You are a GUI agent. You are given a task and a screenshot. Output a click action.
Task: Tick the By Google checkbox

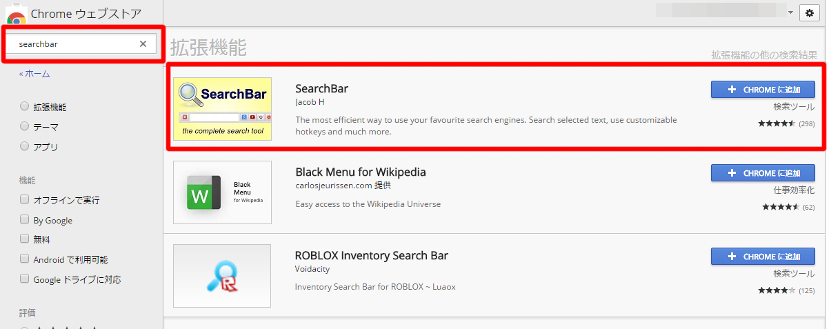pos(25,219)
